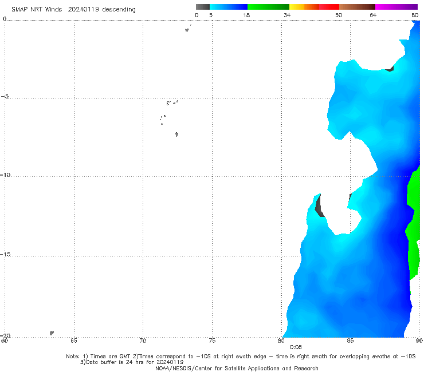This screenshot has width=424, height=372.
Task: Click the green 18-34 segment of the color bar
Action: click(x=268, y=7)
